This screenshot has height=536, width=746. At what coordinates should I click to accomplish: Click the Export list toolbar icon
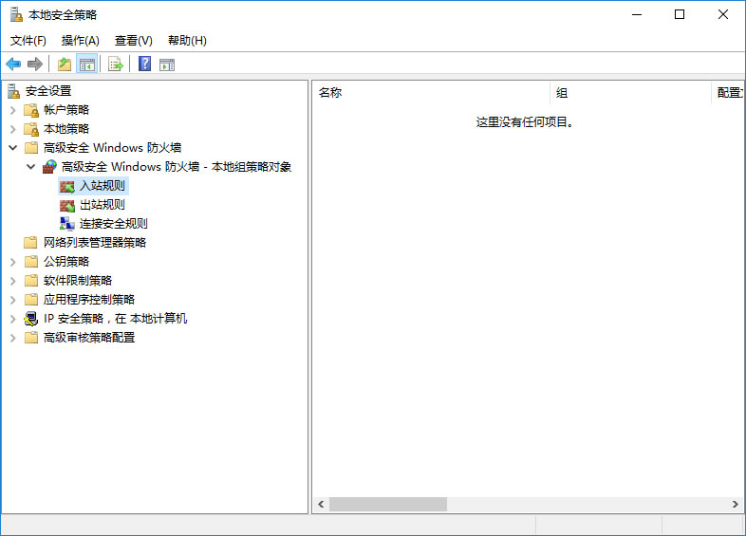[116, 64]
